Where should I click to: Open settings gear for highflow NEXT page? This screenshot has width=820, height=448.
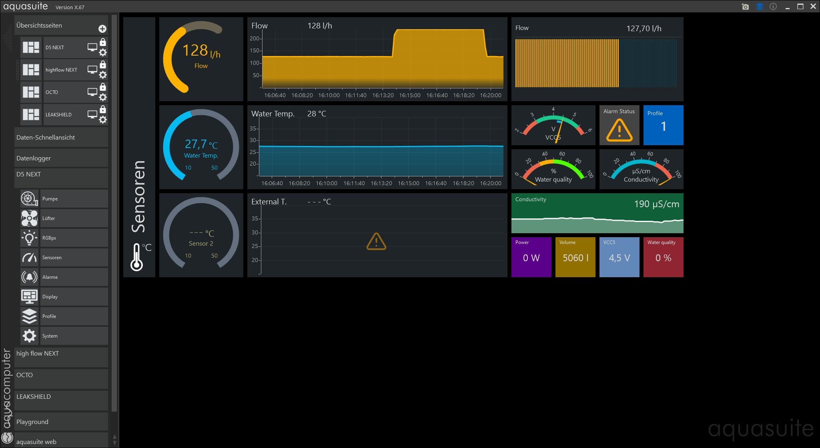tap(103, 75)
